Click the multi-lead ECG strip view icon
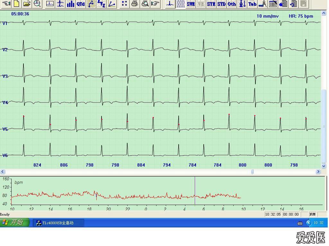329x246 pixels. tap(181, 4)
